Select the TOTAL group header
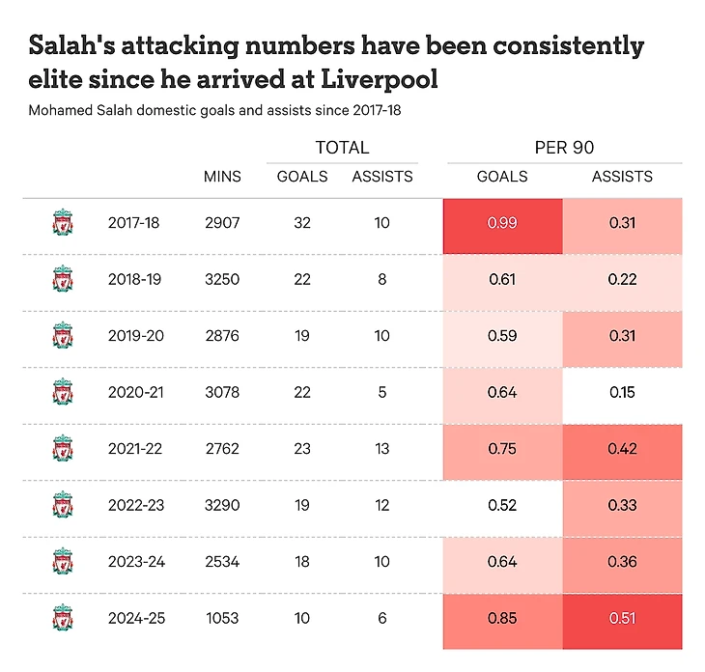This screenshot has width=705, height=672. [342, 148]
